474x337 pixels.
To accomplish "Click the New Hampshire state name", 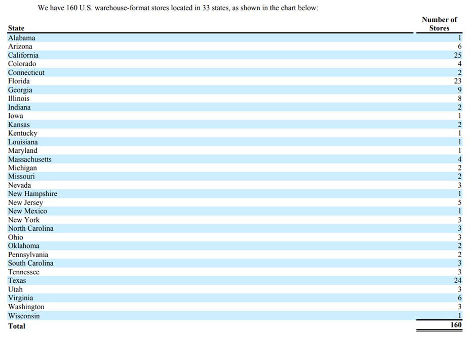I will tap(32, 194).
